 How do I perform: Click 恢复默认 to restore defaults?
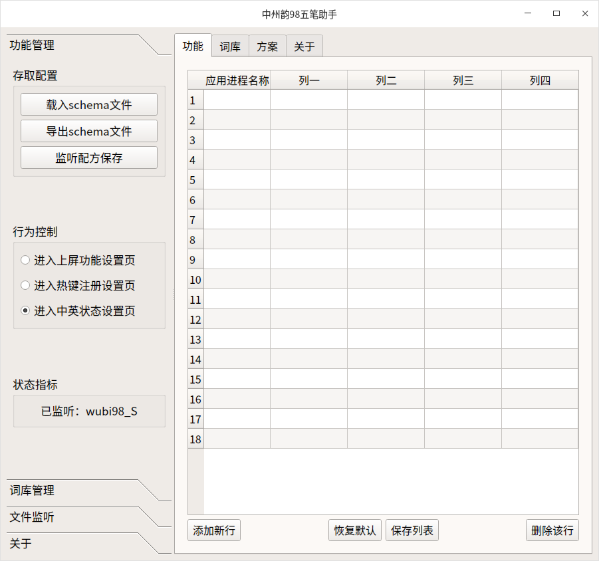pos(354,530)
